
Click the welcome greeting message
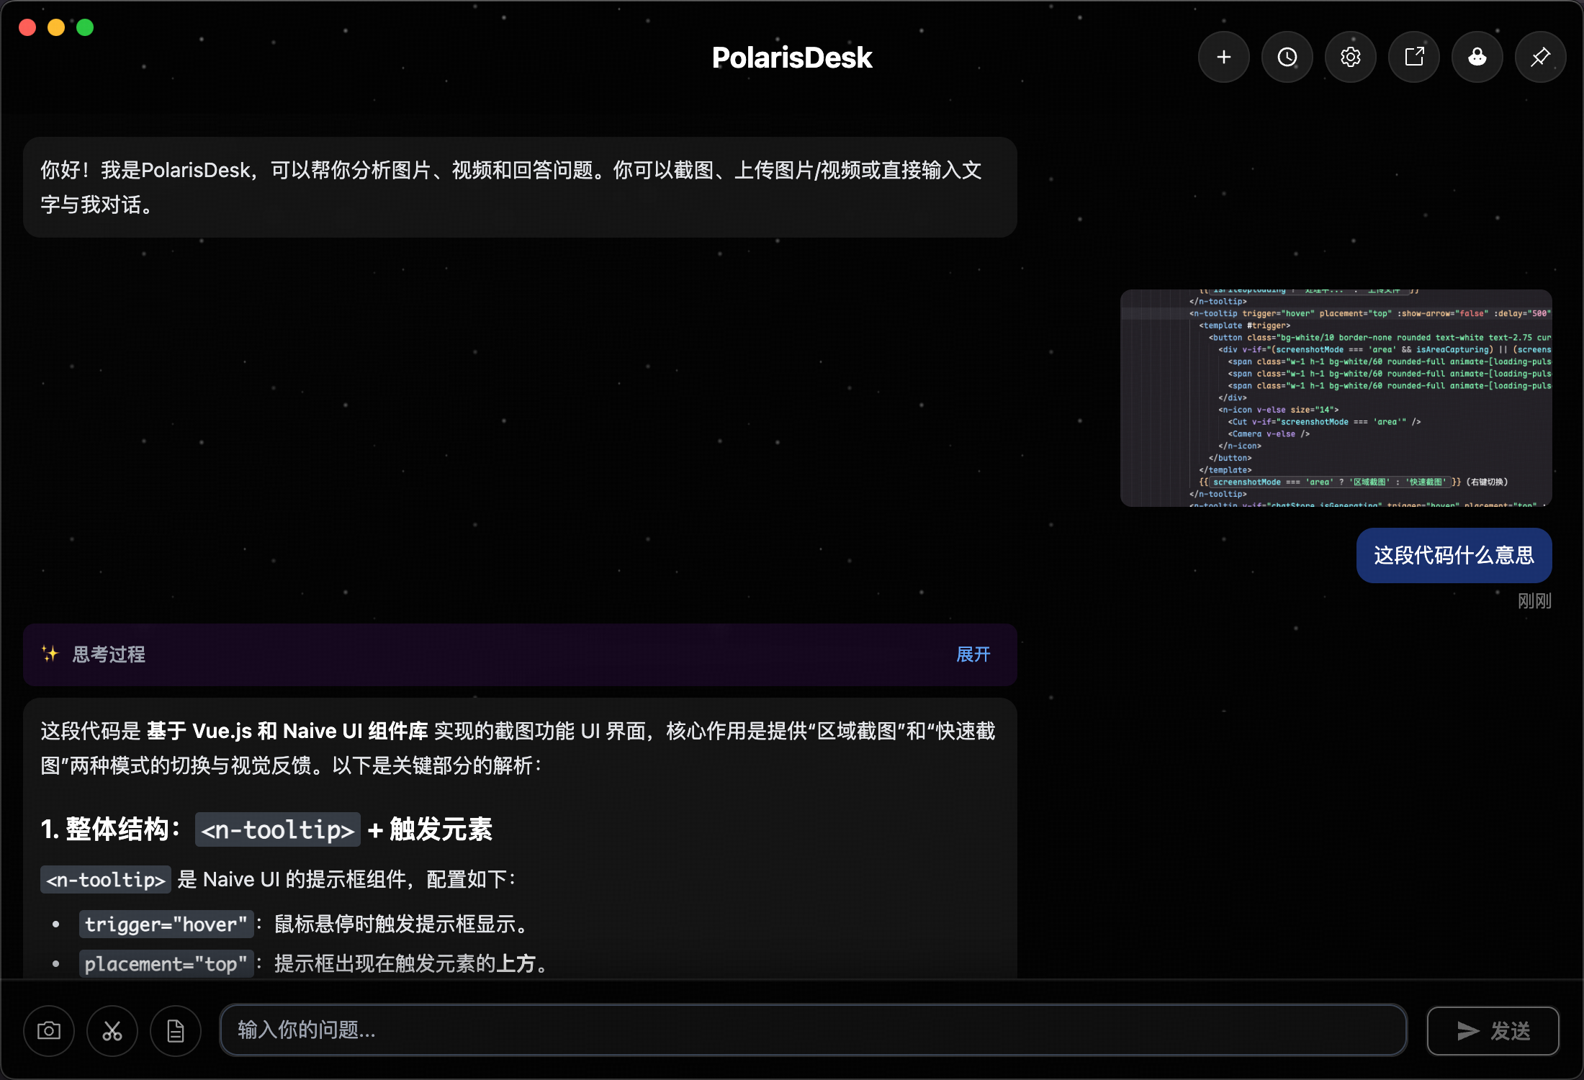coord(520,187)
